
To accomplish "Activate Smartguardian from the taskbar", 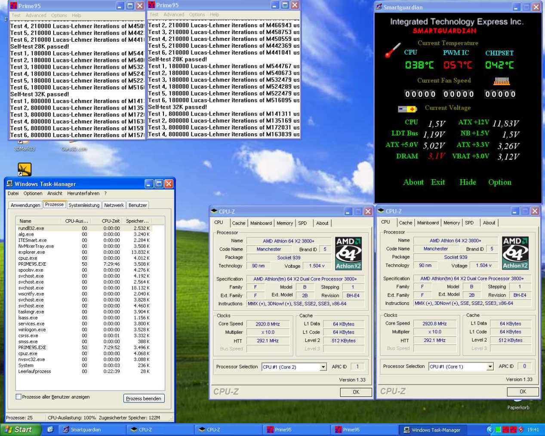I will pos(92,430).
